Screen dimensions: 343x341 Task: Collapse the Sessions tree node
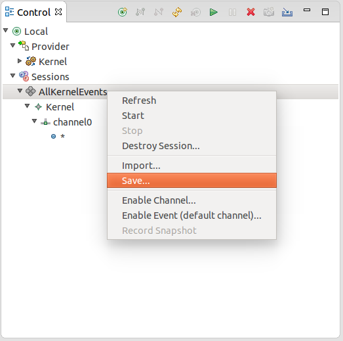[12, 76]
